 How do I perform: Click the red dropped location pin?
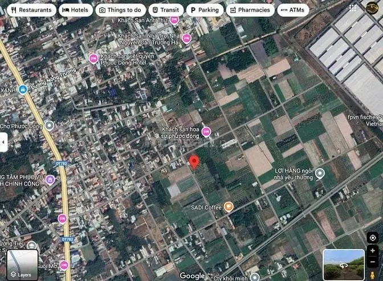pyautogui.click(x=194, y=162)
